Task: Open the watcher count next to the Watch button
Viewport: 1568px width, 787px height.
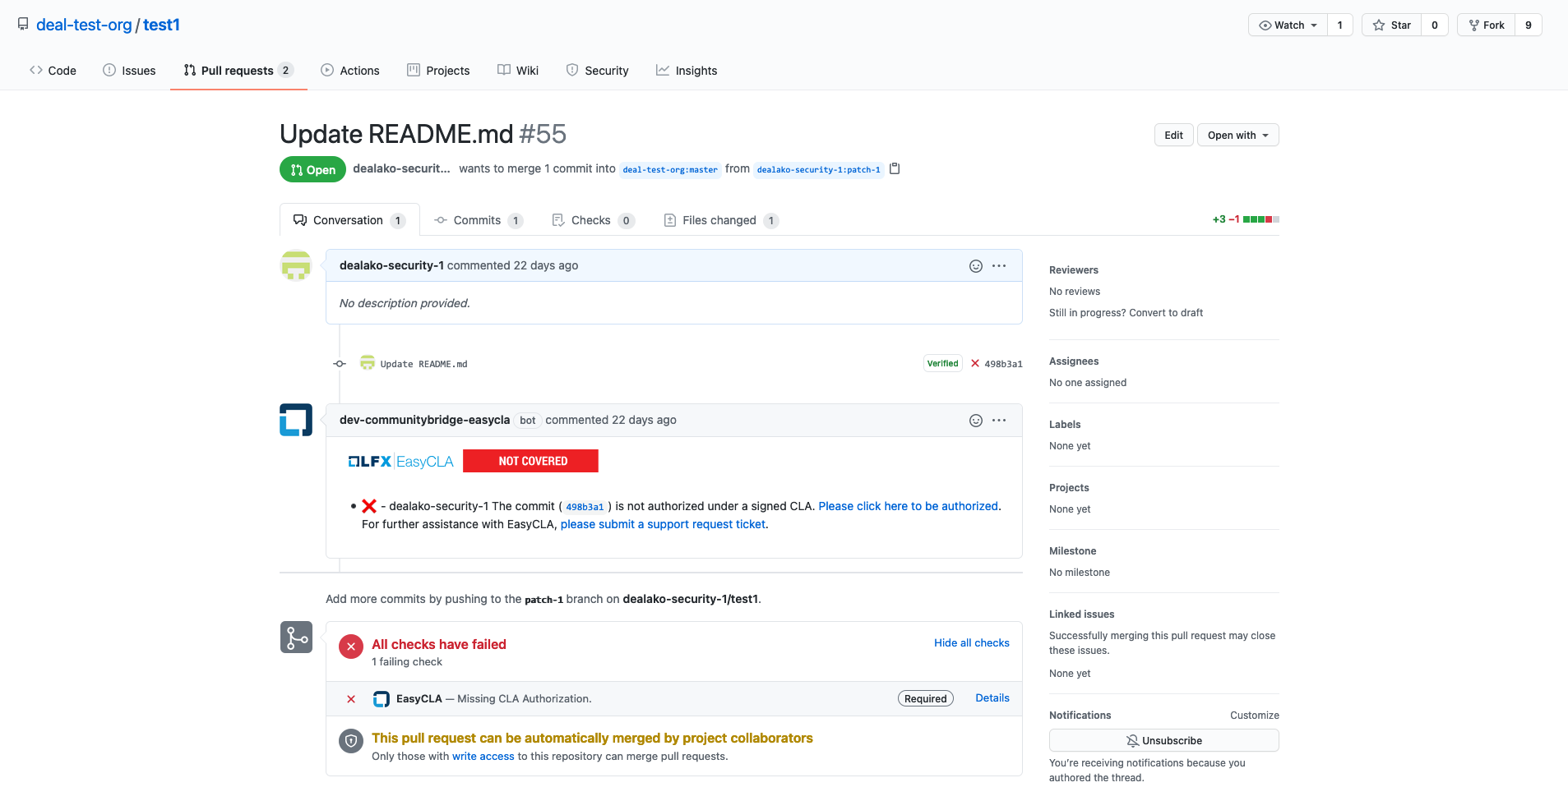Action: (x=1340, y=25)
